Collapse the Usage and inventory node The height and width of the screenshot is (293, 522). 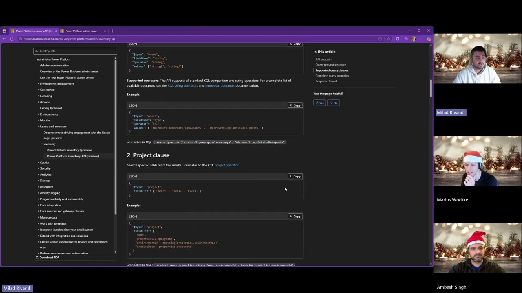click(38, 127)
